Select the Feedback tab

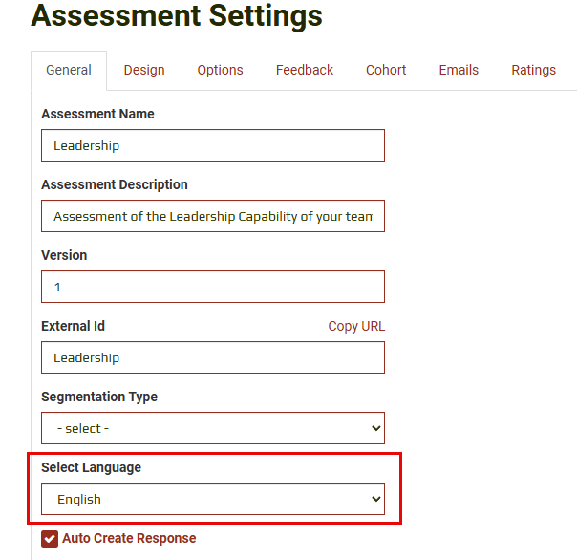[305, 70]
